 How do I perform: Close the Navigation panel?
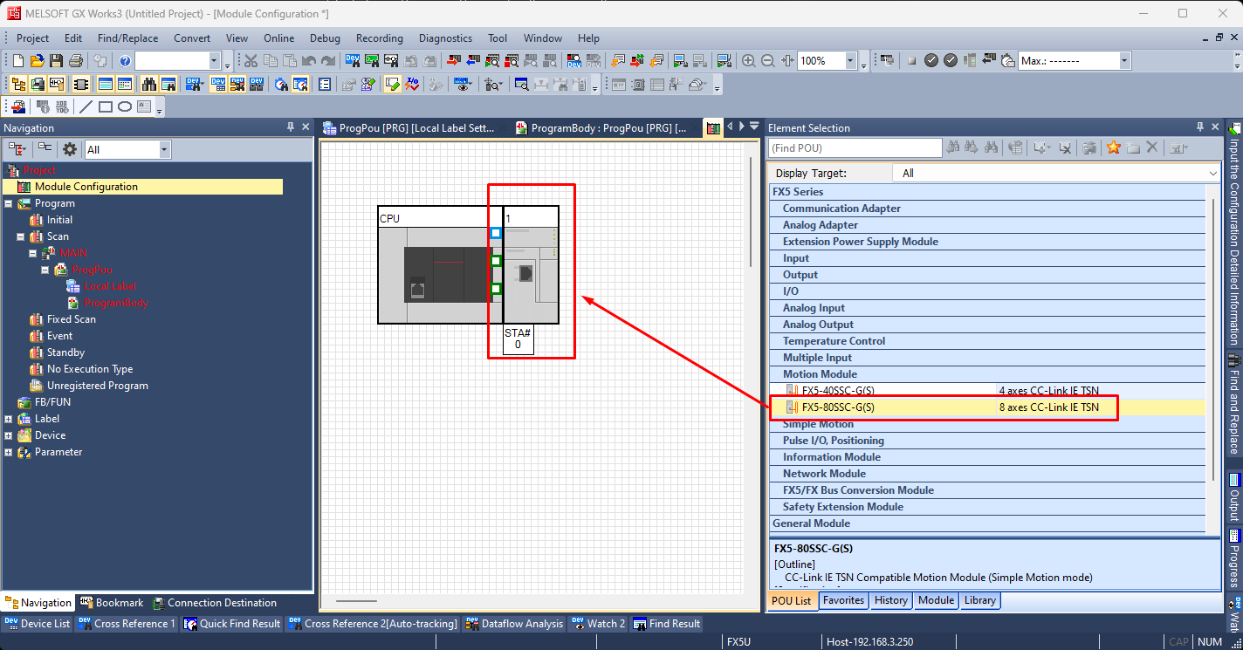[306, 127]
